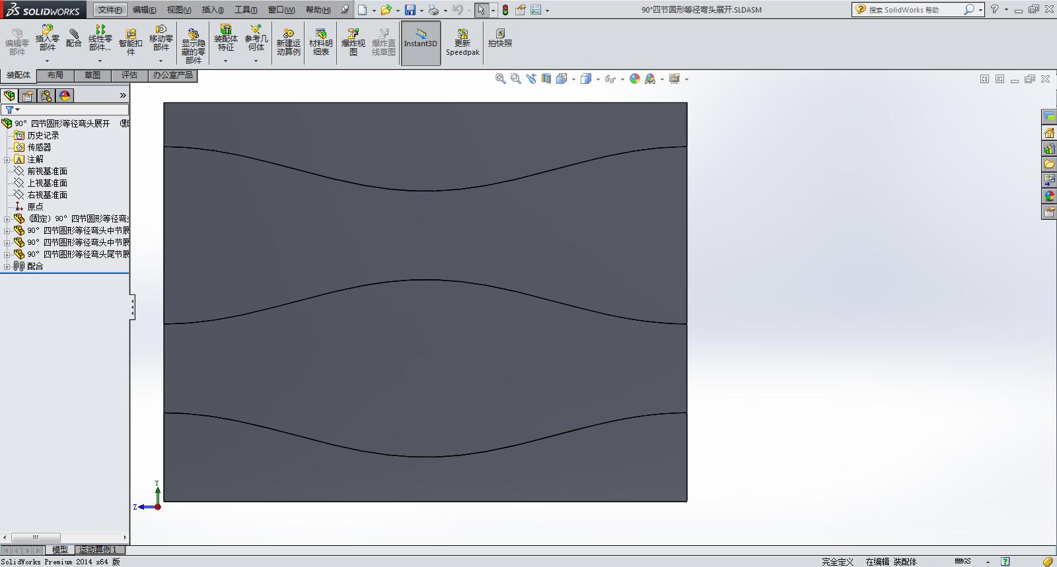This screenshot has height=567, width=1057.
Task: Pin the menu bar pushpin
Action: 345,10
